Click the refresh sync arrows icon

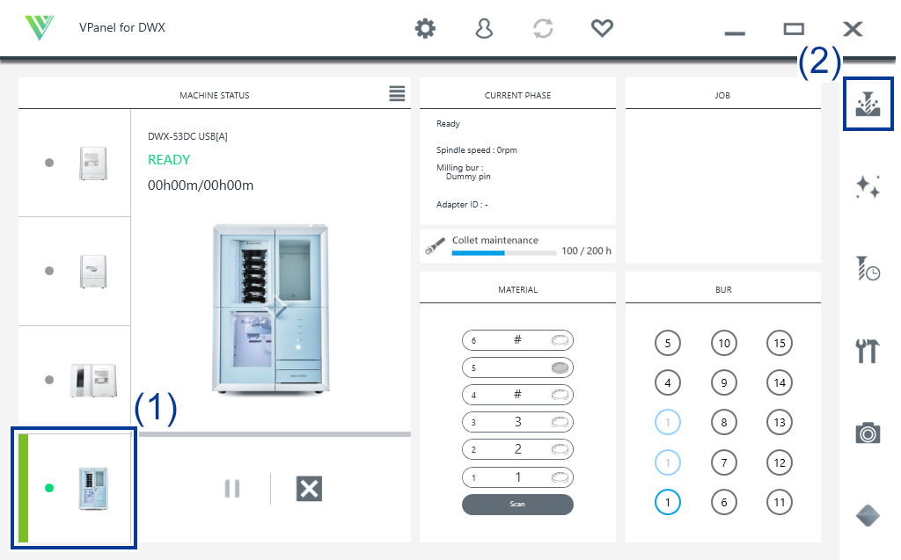tap(543, 28)
